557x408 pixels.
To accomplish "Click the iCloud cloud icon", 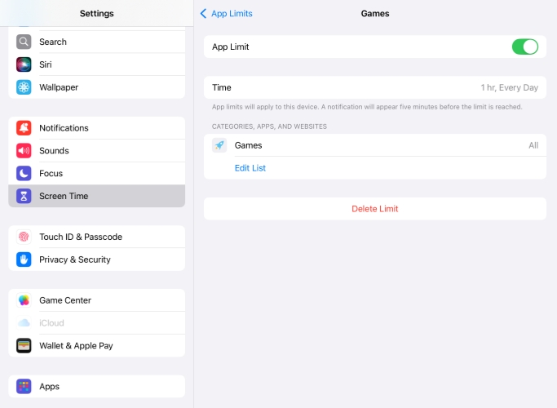I will point(24,323).
